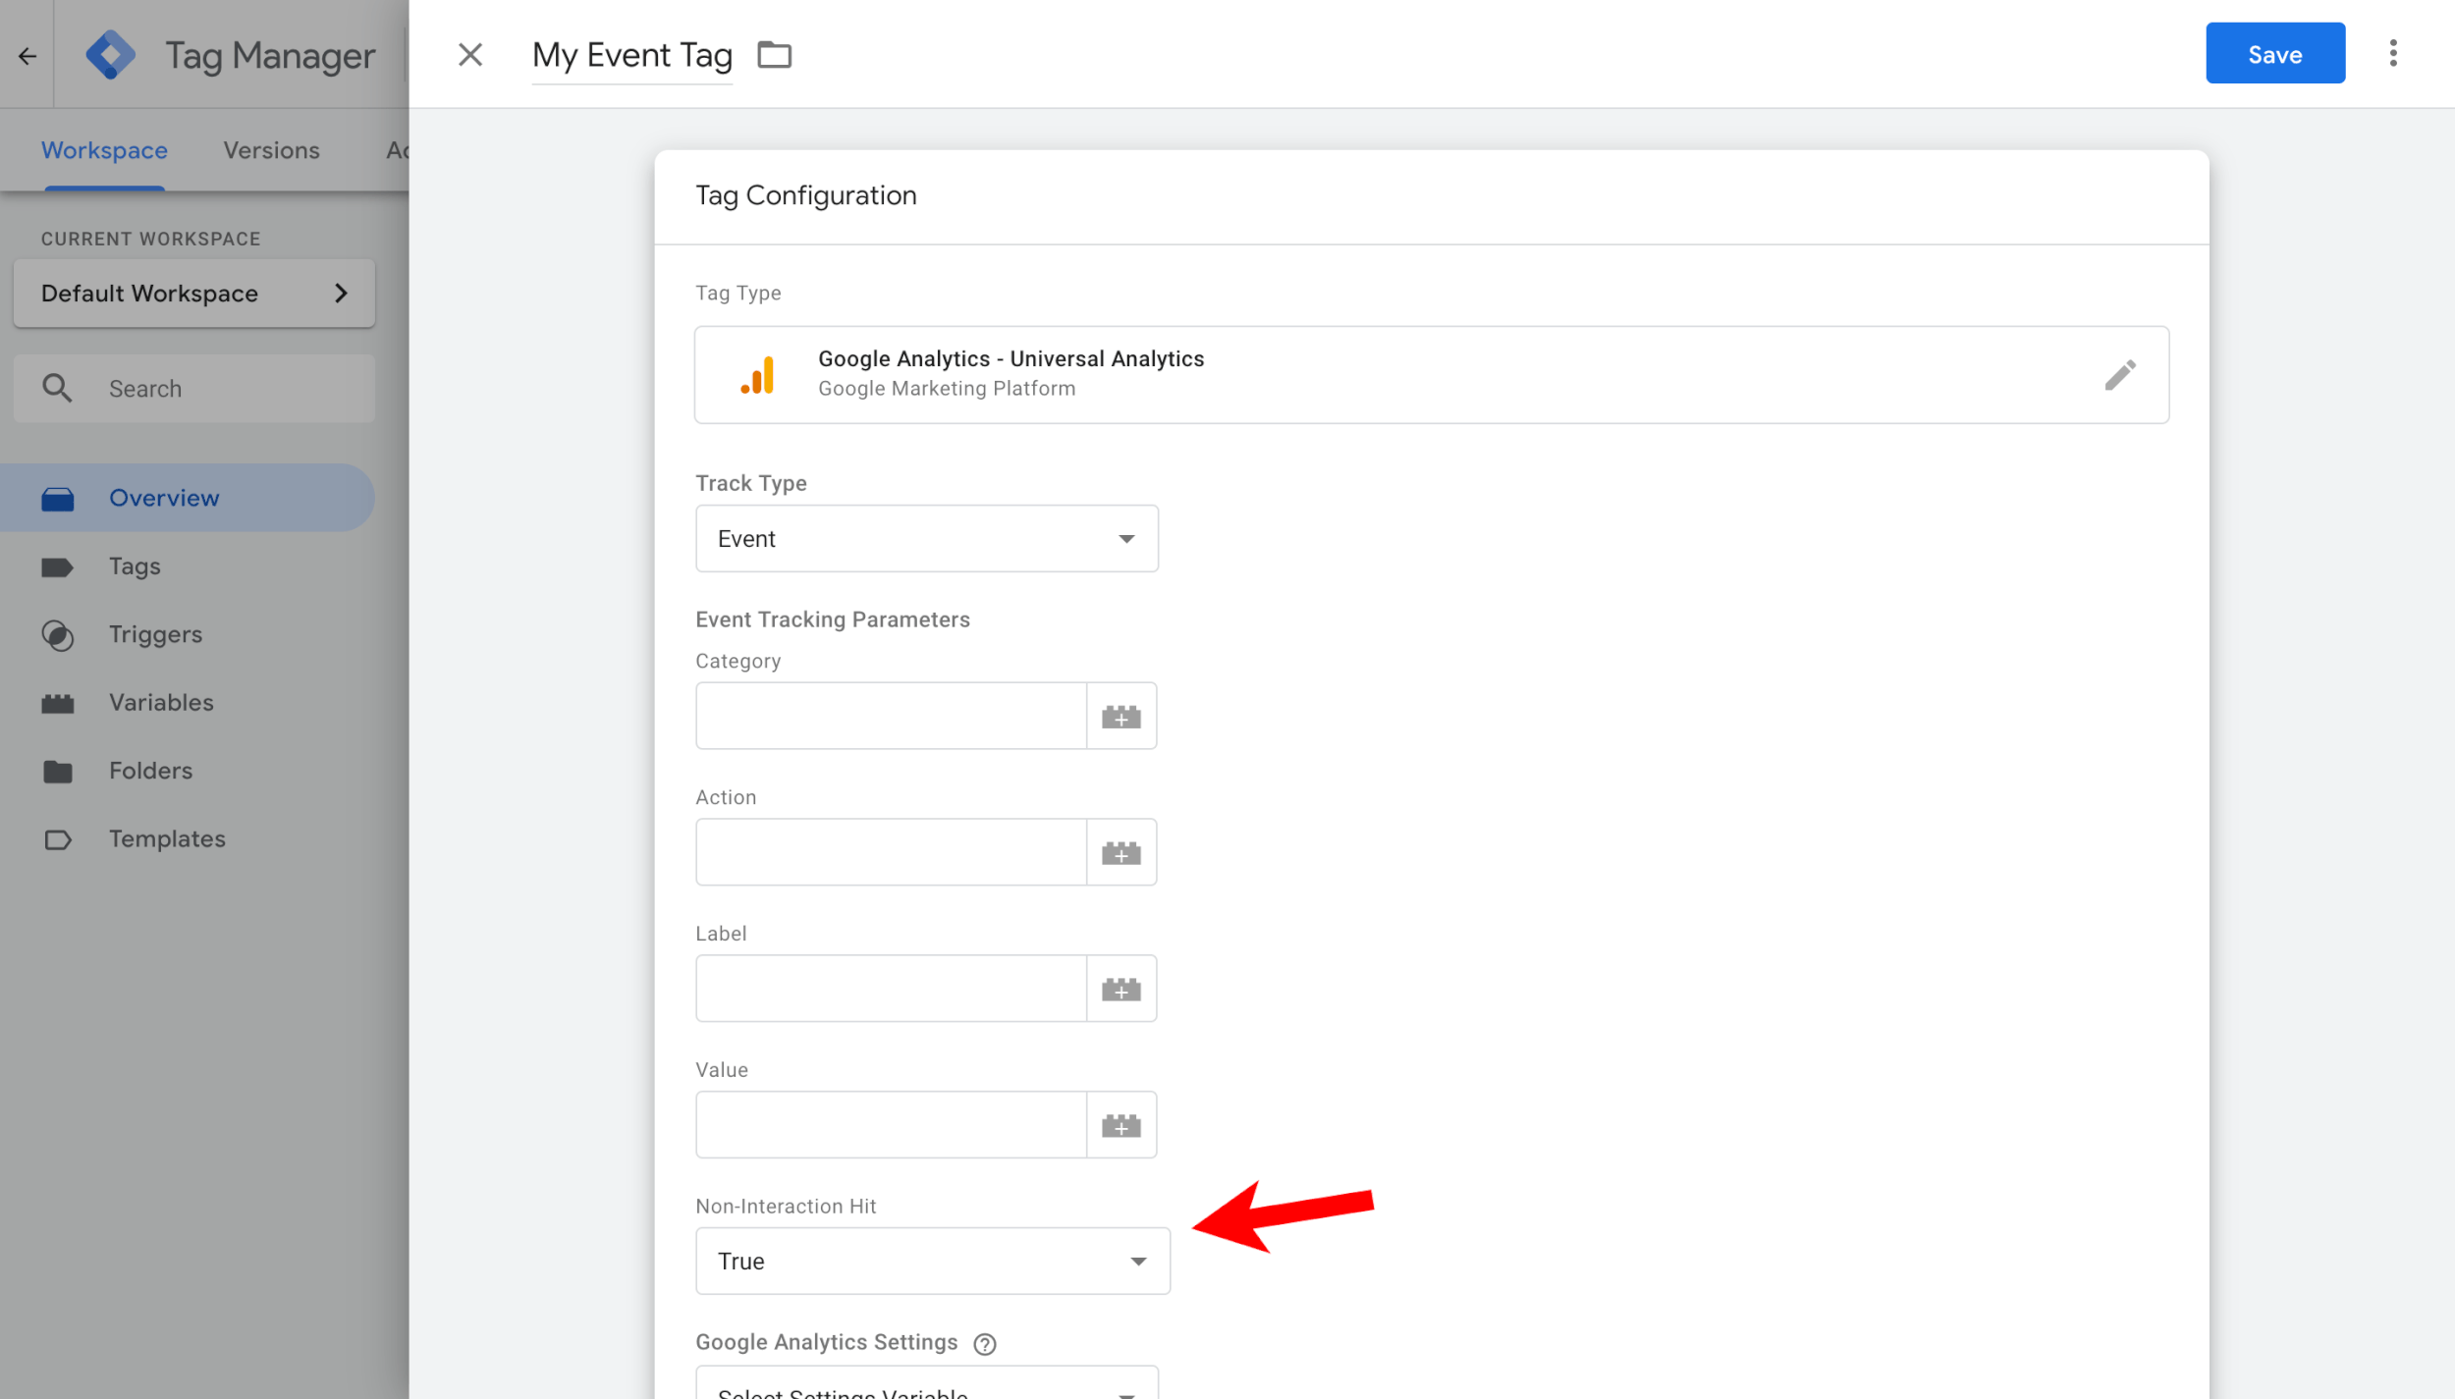Screen dimensions: 2455x1399
Task: Close the tag editor with the X
Action: click(x=470, y=54)
